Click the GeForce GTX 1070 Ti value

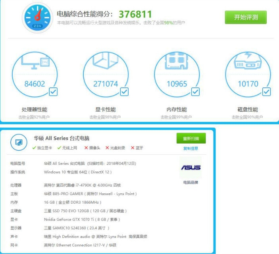point(82,219)
